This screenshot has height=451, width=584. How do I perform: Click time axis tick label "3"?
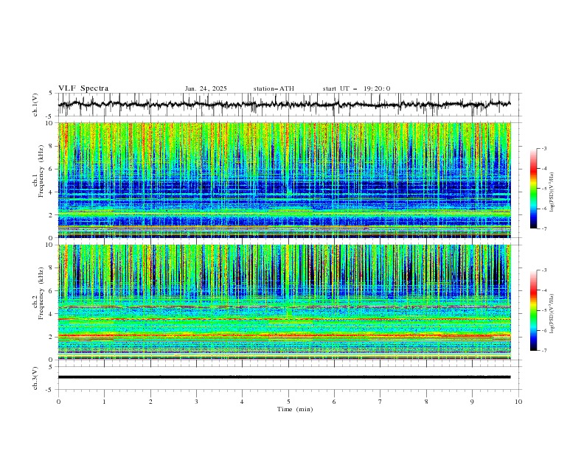click(x=196, y=402)
